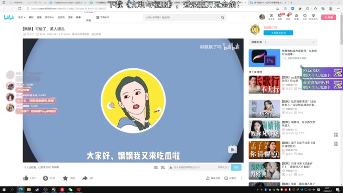The height and width of the screenshot is (193, 343).
Task: Click 下载APP link
Action: tap(103, 17)
